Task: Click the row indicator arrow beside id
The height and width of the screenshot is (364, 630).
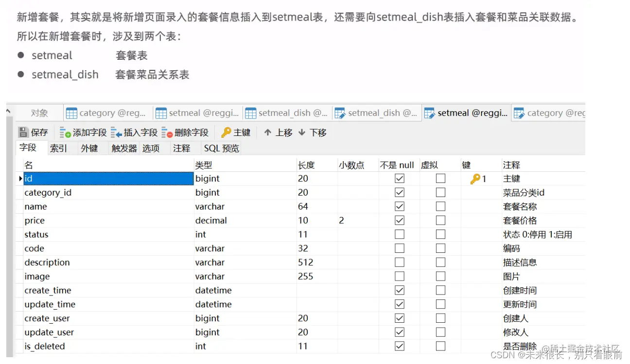Action: click(20, 179)
